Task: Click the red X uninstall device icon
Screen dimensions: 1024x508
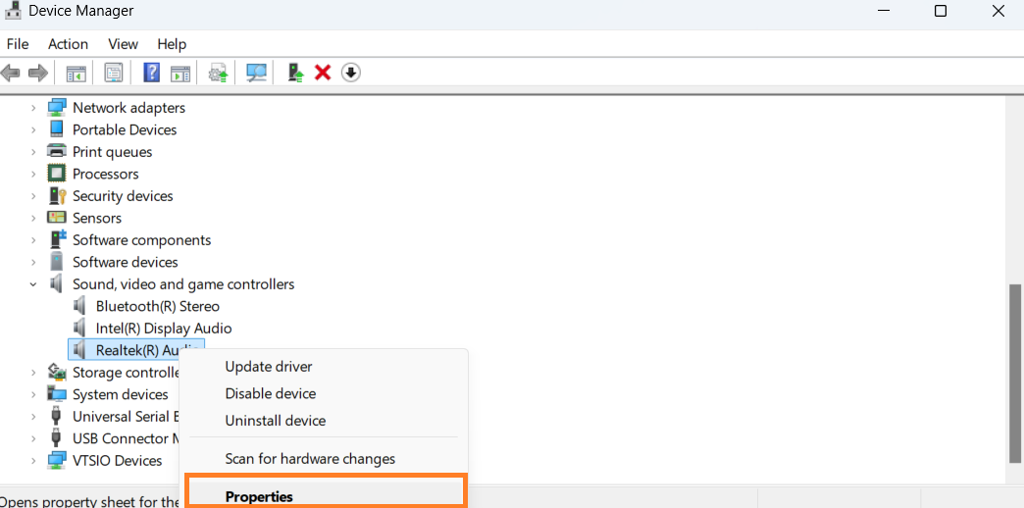Action: (x=323, y=73)
